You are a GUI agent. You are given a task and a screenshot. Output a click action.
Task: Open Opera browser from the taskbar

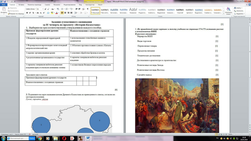coord(64,138)
